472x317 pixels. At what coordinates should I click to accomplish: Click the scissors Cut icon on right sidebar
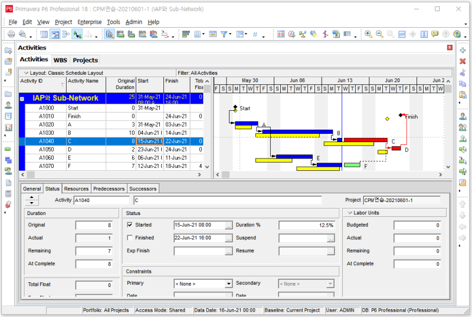coord(463,72)
